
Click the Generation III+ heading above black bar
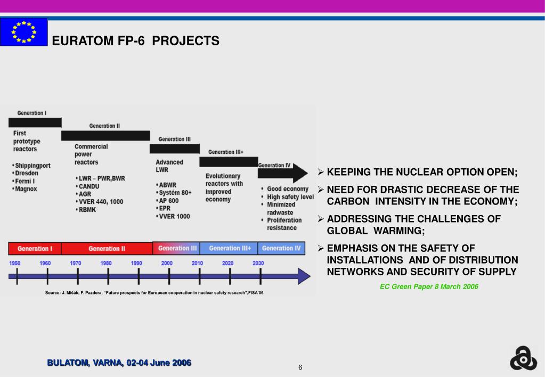pyautogui.click(x=225, y=152)
